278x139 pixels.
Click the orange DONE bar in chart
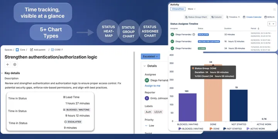pyautogui.click(x=213, y=93)
